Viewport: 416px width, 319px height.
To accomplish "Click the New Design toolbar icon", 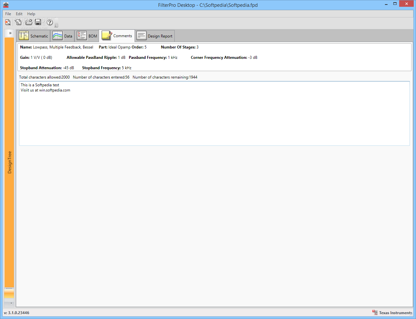I will (x=8, y=22).
